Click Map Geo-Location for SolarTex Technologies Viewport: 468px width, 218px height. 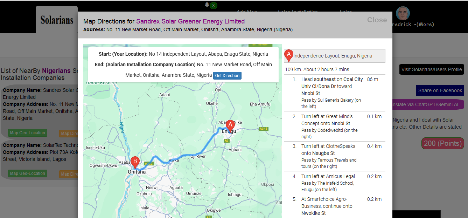tap(28, 173)
